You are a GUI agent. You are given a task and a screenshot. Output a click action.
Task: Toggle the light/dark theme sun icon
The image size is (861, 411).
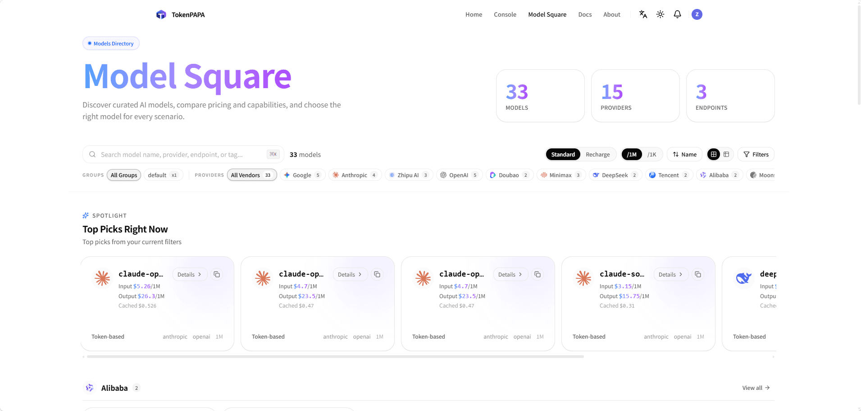point(660,14)
